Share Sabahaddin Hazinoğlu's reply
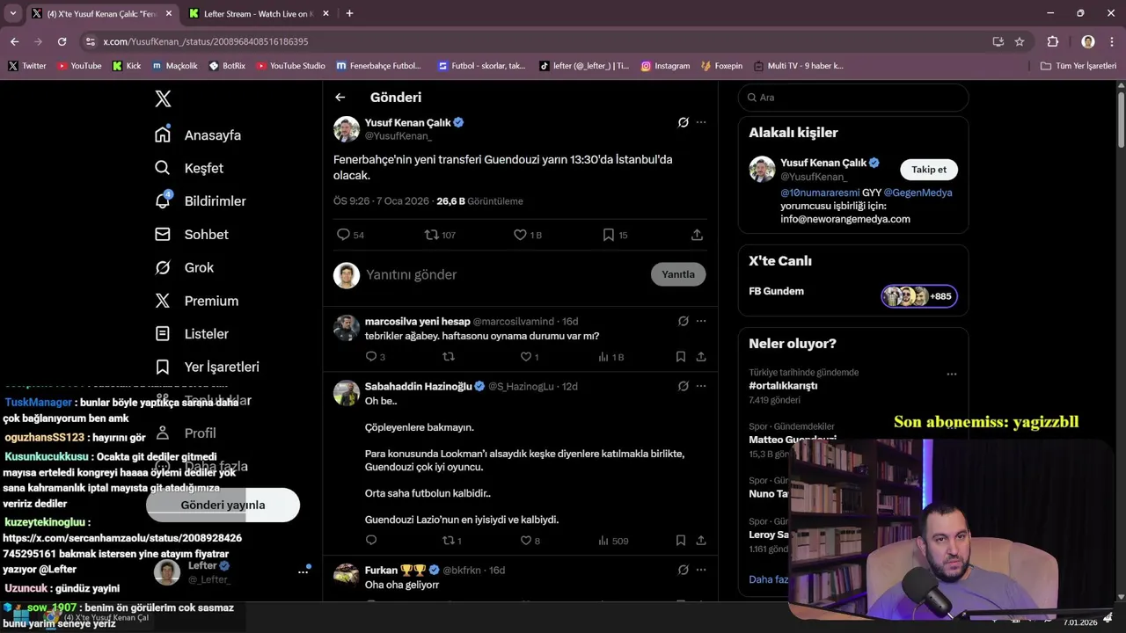1126x633 pixels. click(x=701, y=541)
